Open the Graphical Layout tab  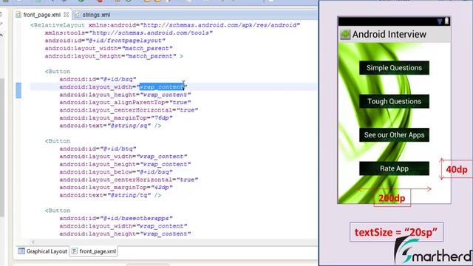click(43, 251)
